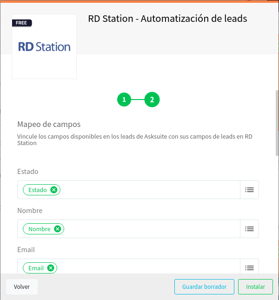The image size is (279, 300).
Task: Click the vertical scrollbar of the dialog
Action: (277, 123)
